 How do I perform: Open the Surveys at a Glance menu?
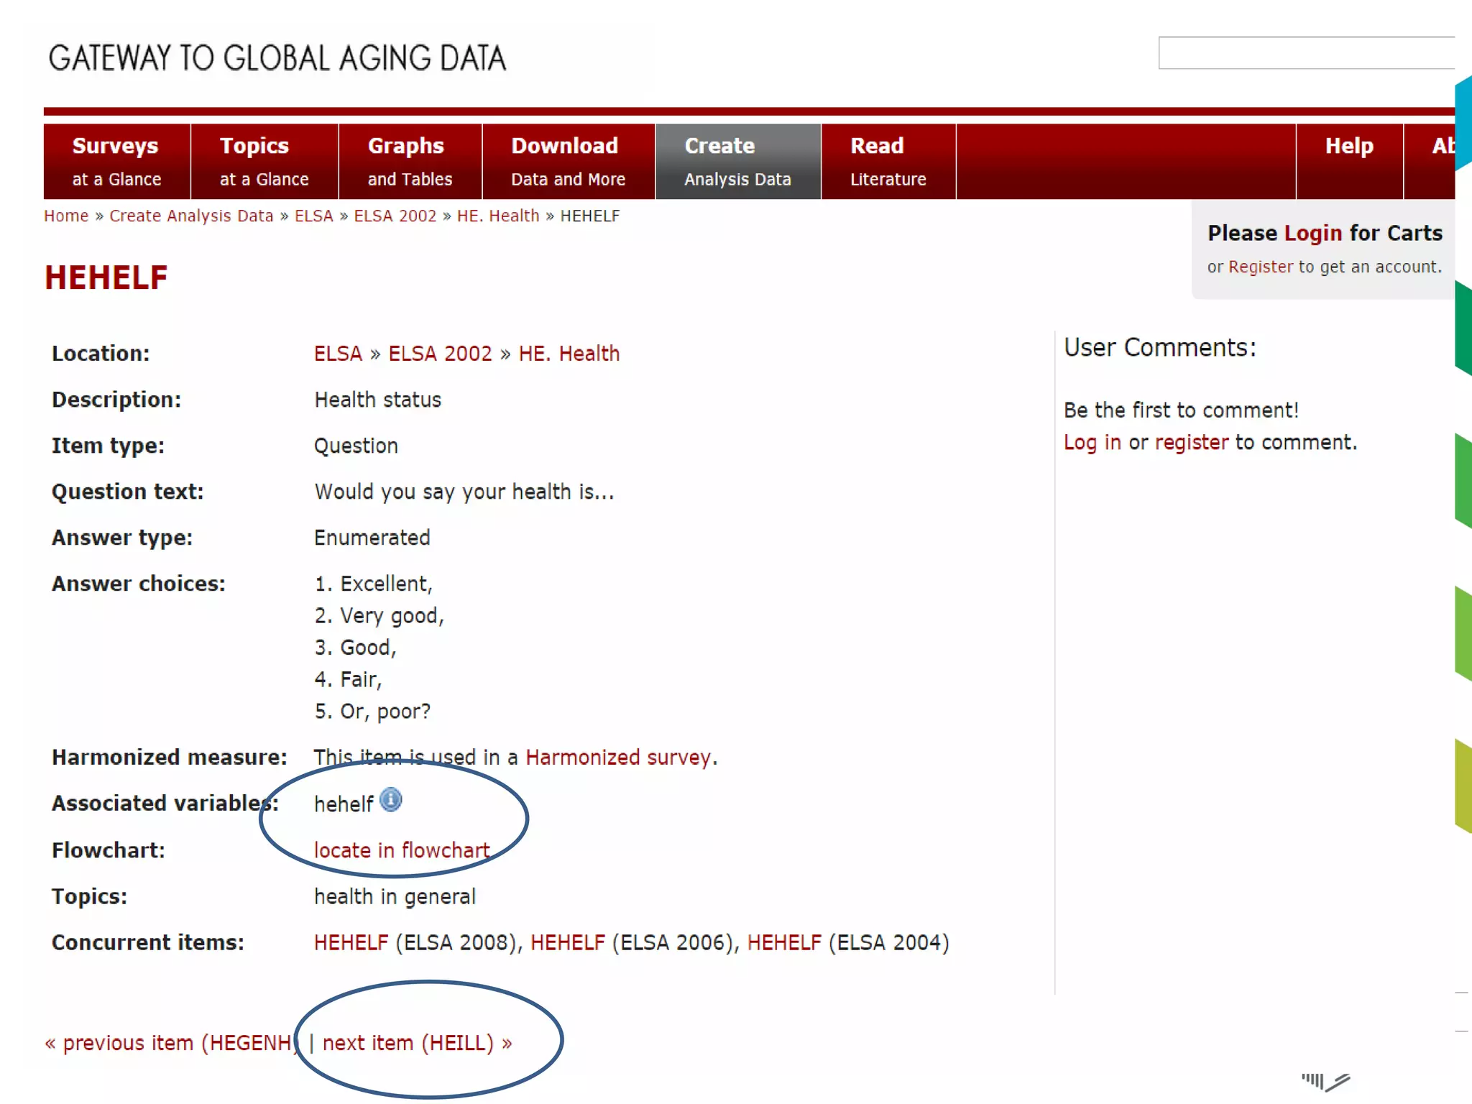click(116, 162)
